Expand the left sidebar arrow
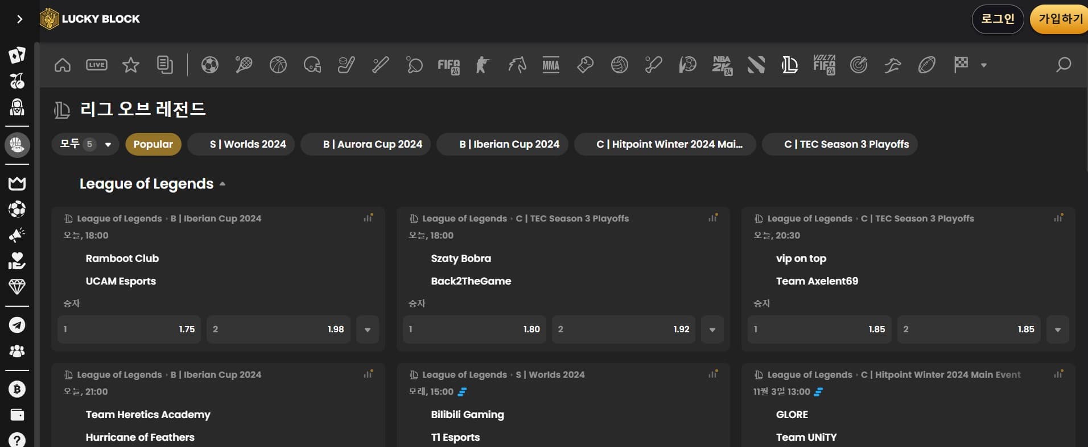This screenshot has width=1088, height=447. point(20,19)
